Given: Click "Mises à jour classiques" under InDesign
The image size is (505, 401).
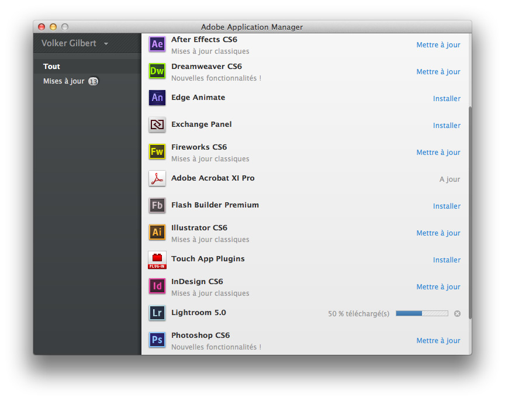Looking at the screenshot, I should (x=210, y=293).
